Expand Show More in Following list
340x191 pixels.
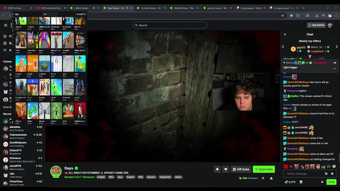[x=7, y=107]
